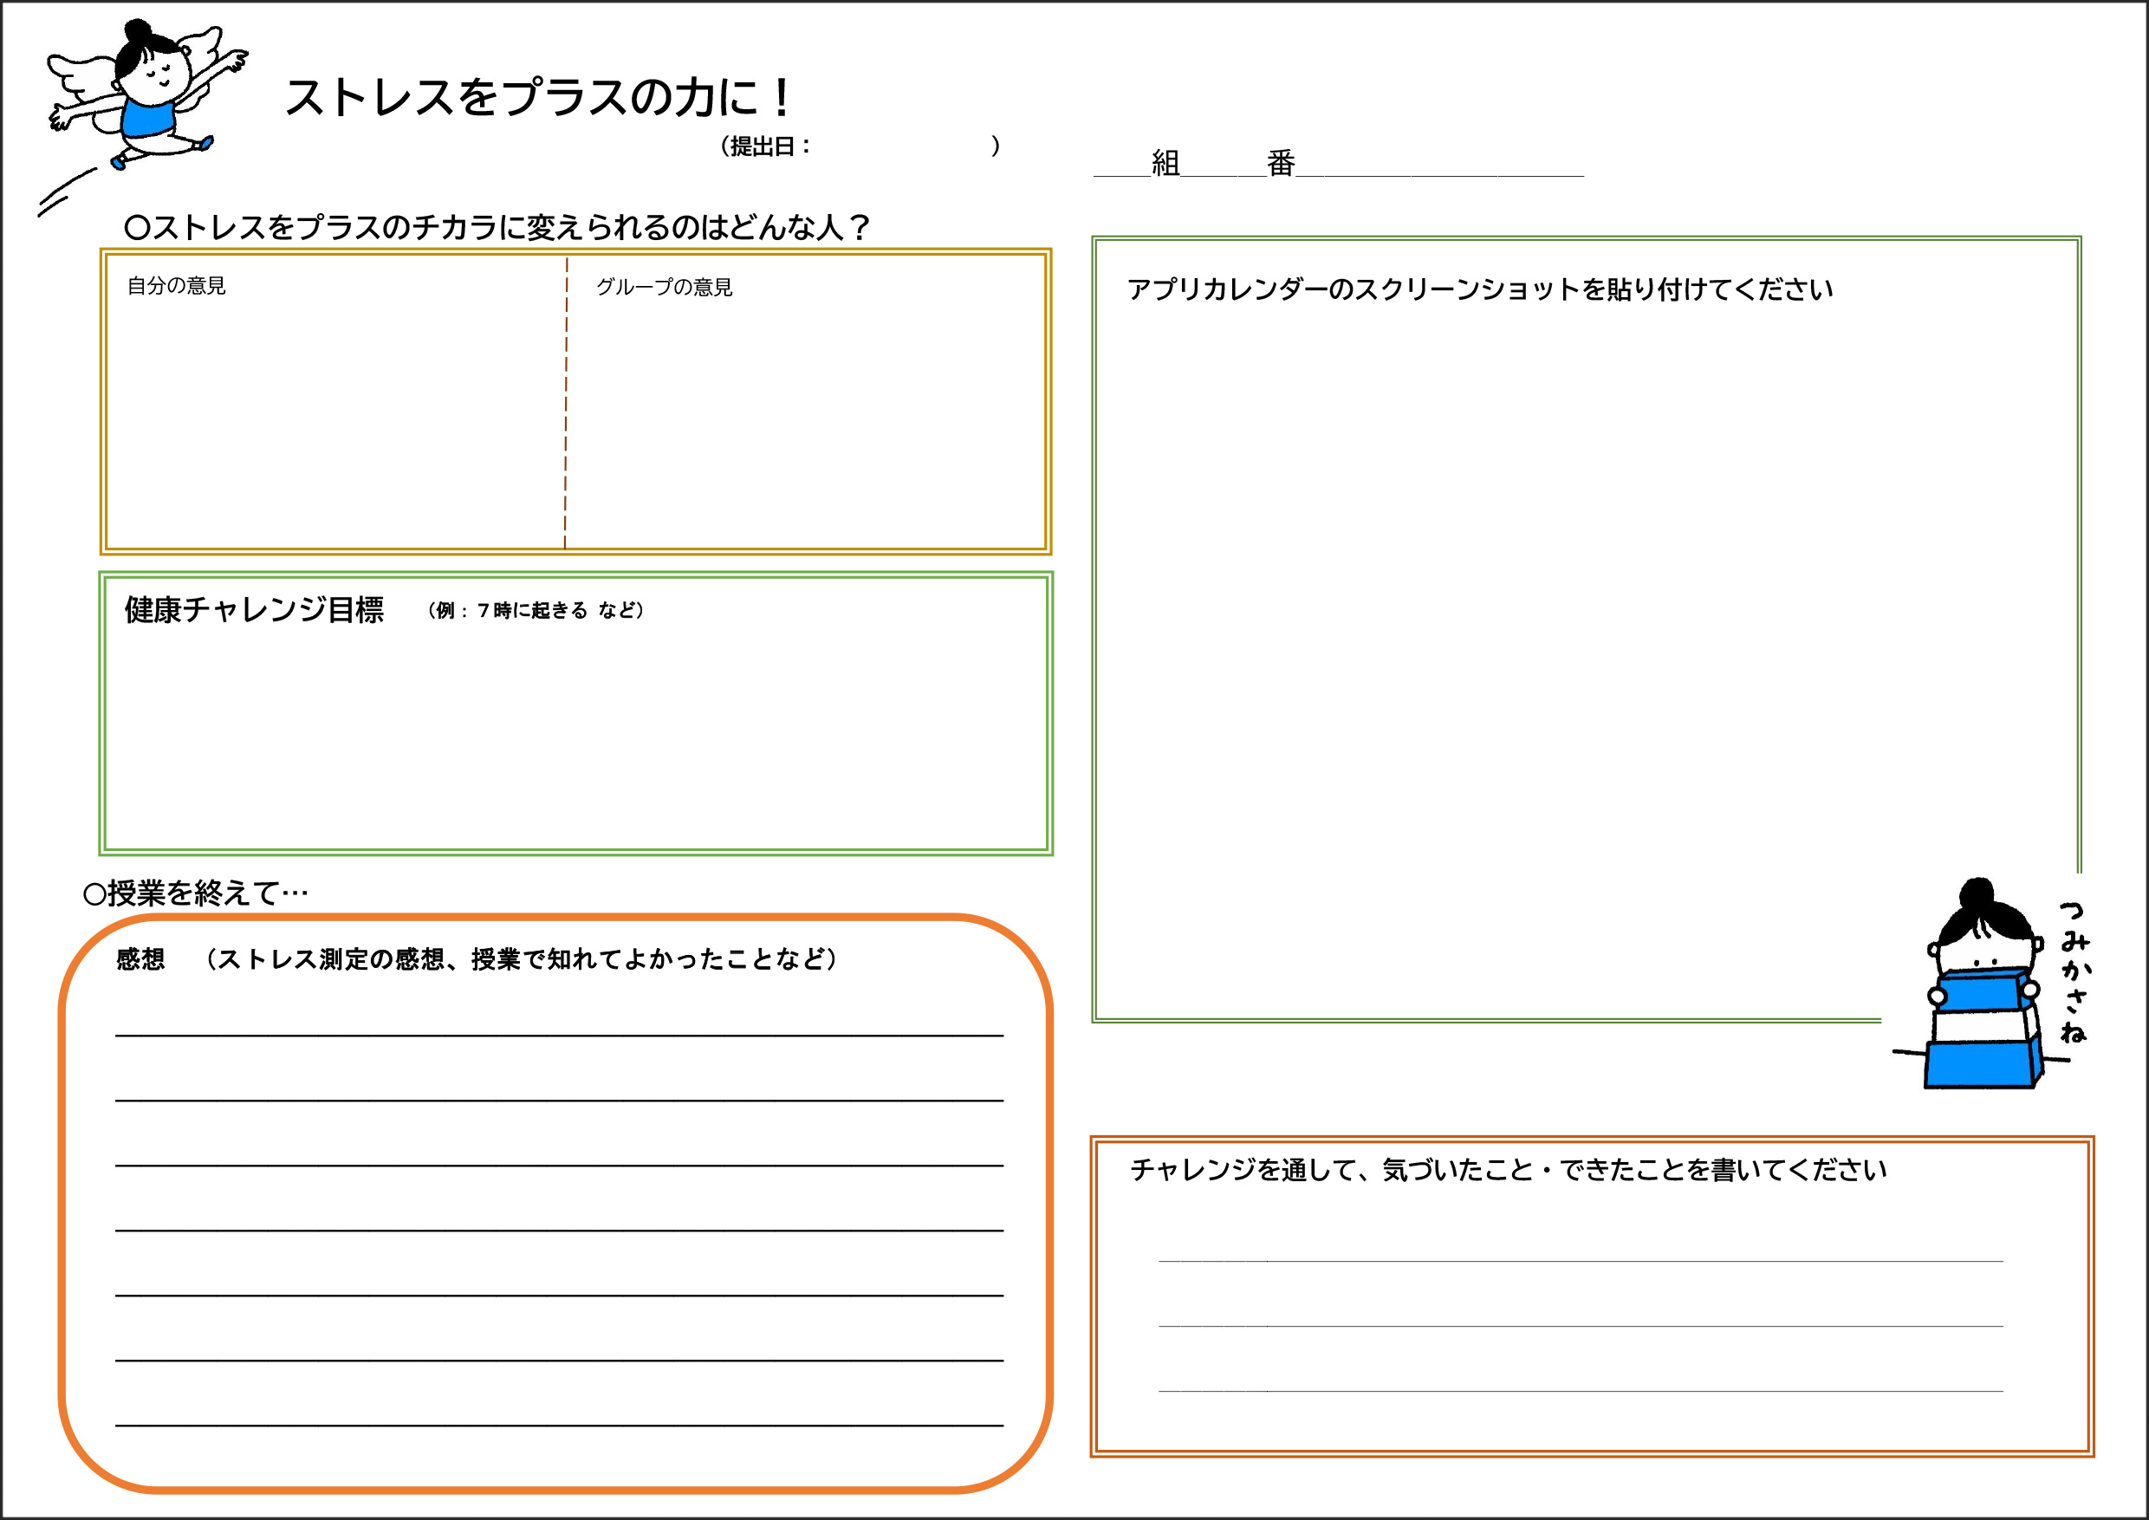Click text アプリカレンダーのスクリーンショットを貼り付けてください
Viewport: 2149px width, 1520px height.
(1480, 289)
